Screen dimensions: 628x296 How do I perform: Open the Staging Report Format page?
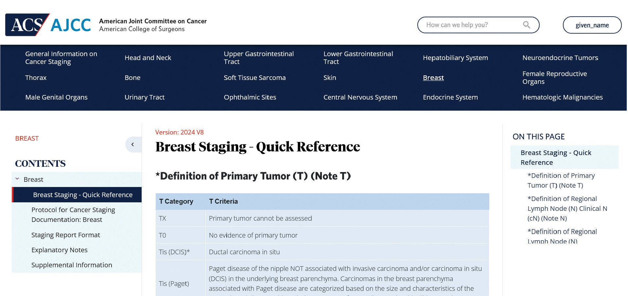point(65,235)
